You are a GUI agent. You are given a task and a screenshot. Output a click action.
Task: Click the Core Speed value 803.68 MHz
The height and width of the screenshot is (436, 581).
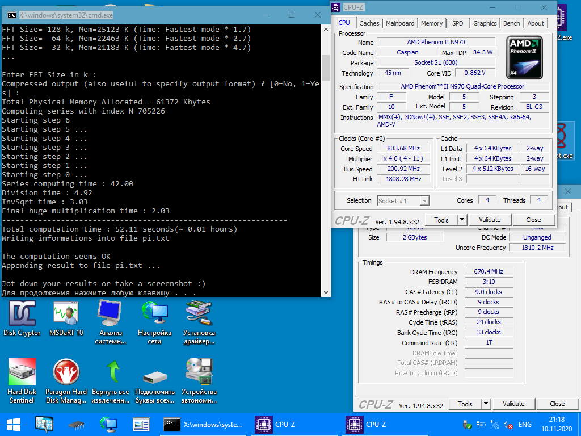(403, 148)
